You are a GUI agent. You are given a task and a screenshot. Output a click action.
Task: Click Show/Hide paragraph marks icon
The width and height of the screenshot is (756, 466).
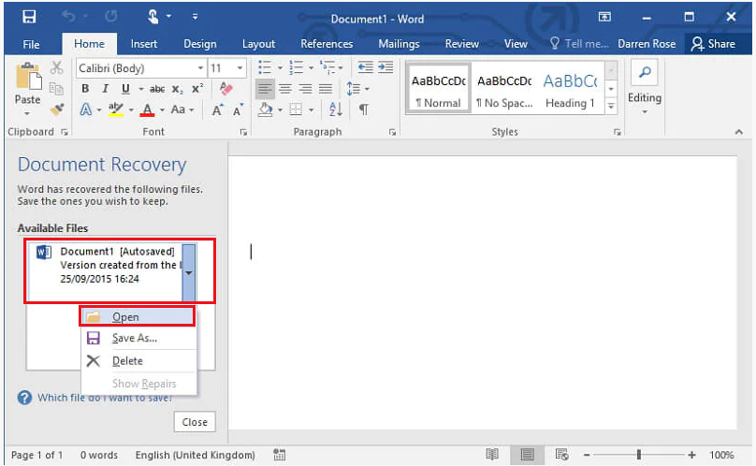(364, 110)
